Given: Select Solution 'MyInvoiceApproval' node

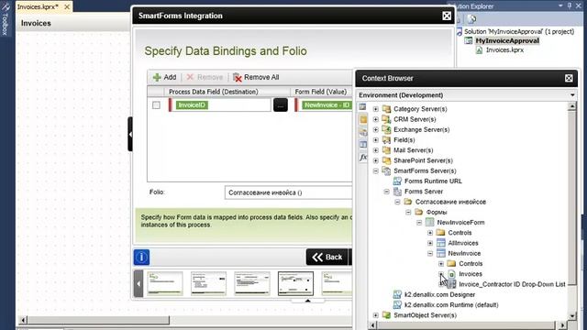Looking at the screenshot, I should tap(519, 31).
